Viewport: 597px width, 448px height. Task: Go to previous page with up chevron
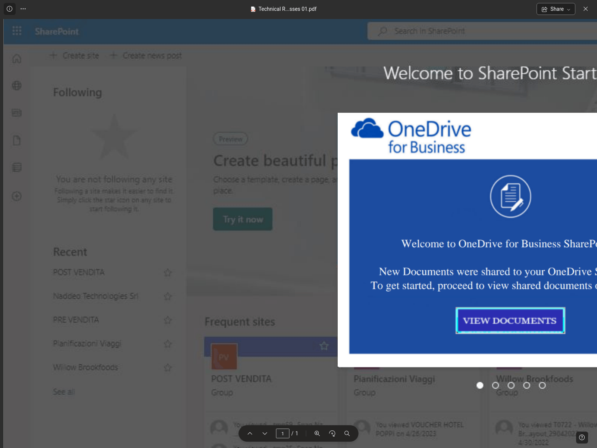pos(250,433)
